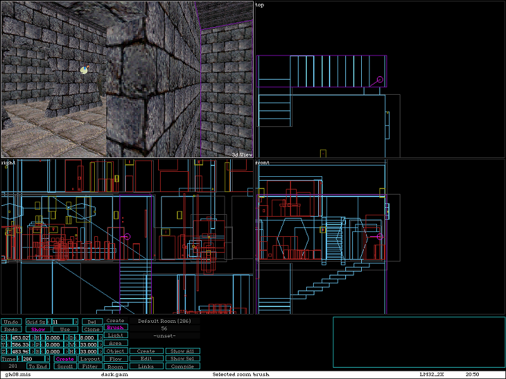
Task: Click the Compile button
Action: (183, 366)
